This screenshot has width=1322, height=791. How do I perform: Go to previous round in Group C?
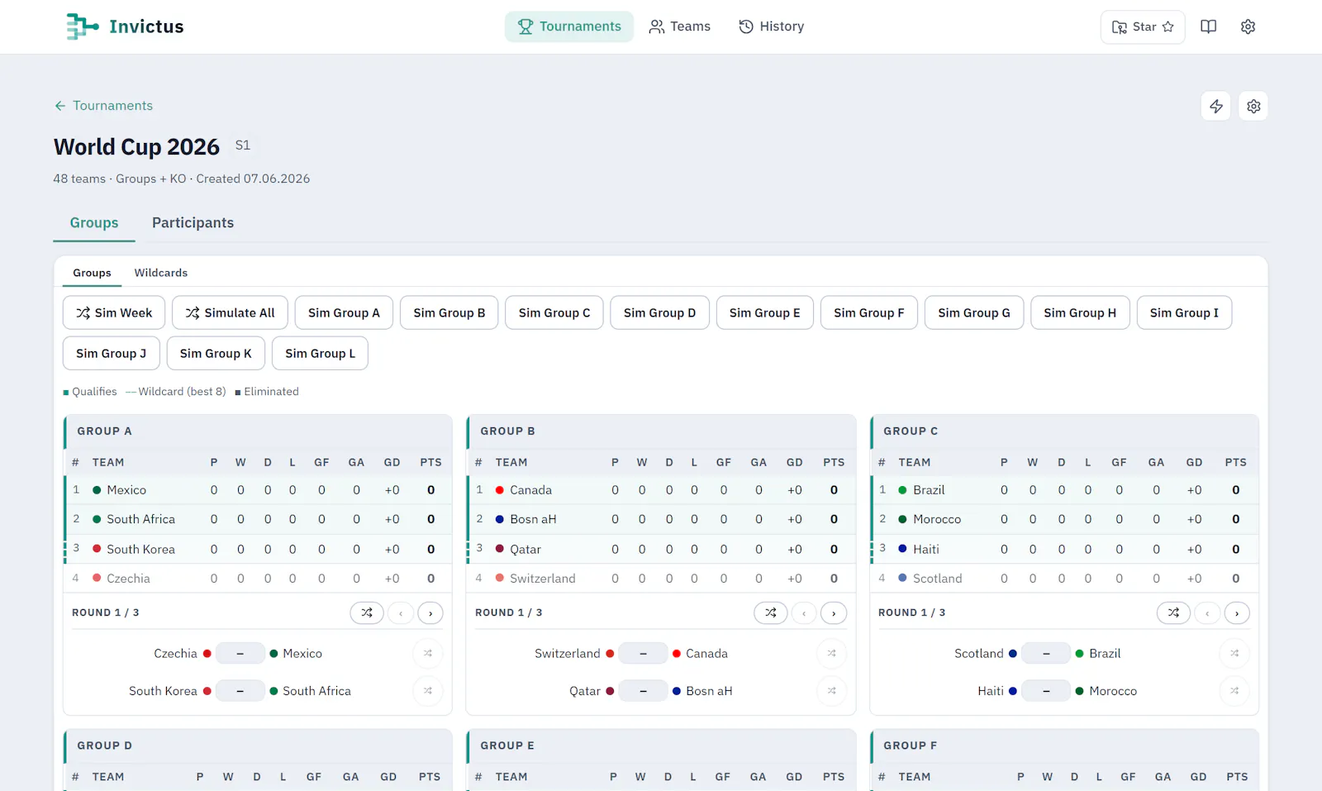(x=1207, y=612)
